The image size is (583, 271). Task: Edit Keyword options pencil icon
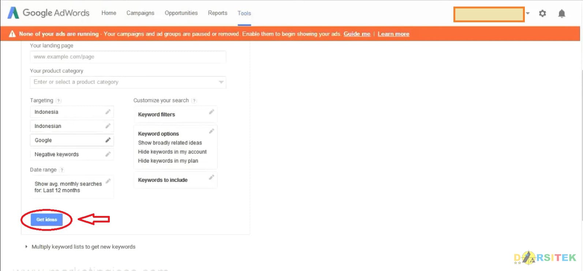pyautogui.click(x=212, y=131)
